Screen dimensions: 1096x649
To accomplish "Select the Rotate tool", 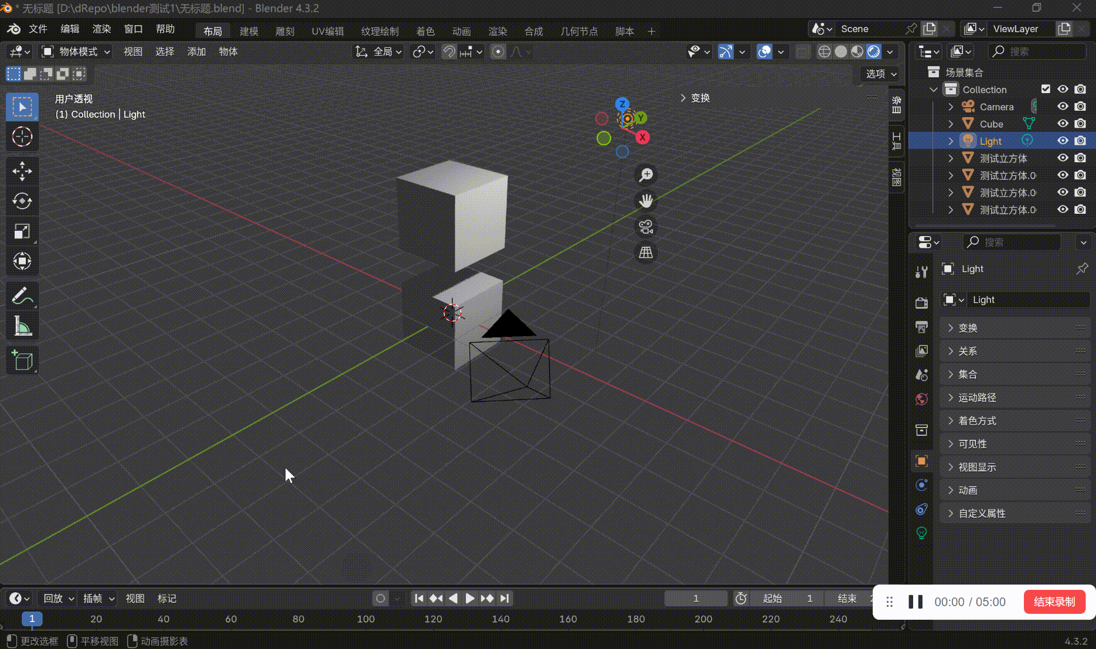I will point(22,201).
